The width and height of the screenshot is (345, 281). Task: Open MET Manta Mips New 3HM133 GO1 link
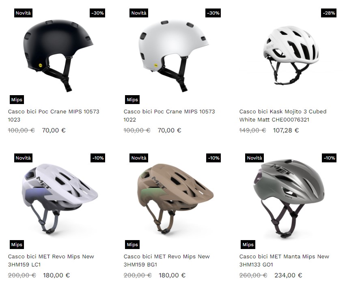point(284,260)
